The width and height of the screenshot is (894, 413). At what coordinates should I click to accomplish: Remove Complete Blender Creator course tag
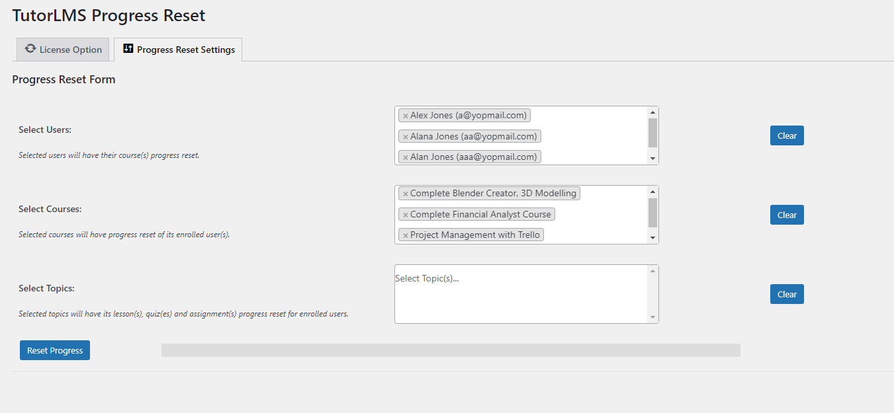[x=406, y=194]
